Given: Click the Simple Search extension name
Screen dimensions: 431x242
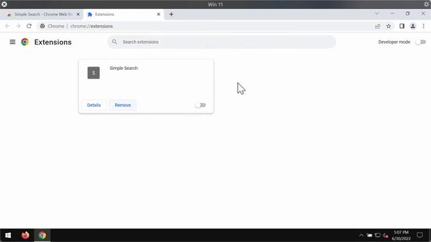Looking at the screenshot, I should click(123, 68).
